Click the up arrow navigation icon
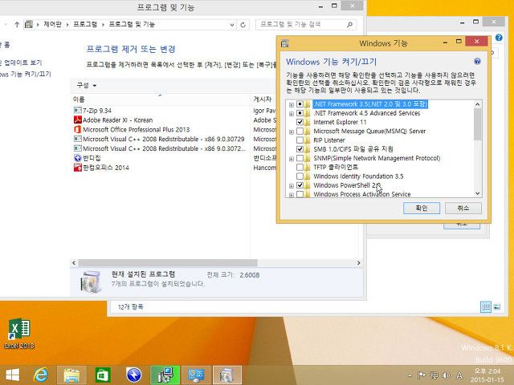The height and width of the screenshot is (385, 514). tap(17, 24)
